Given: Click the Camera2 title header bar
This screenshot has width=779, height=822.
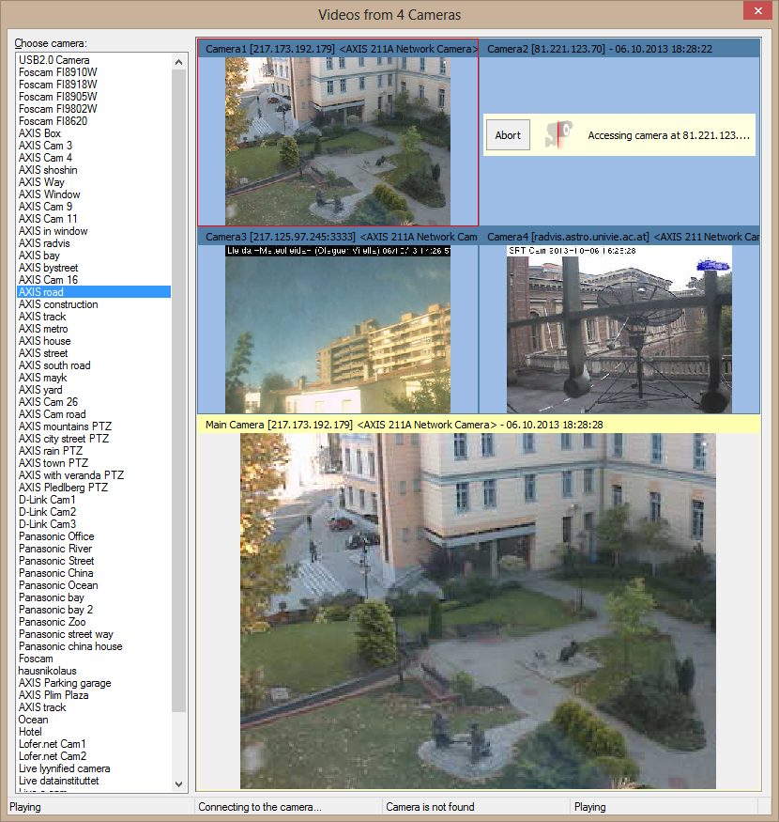Looking at the screenshot, I should coord(619,49).
